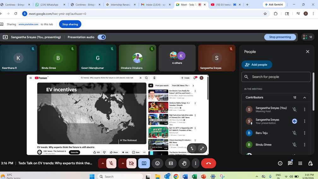Unmute the microphone in call bar
The height and width of the screenshot is (179, 318).
[x=111, y=163]
